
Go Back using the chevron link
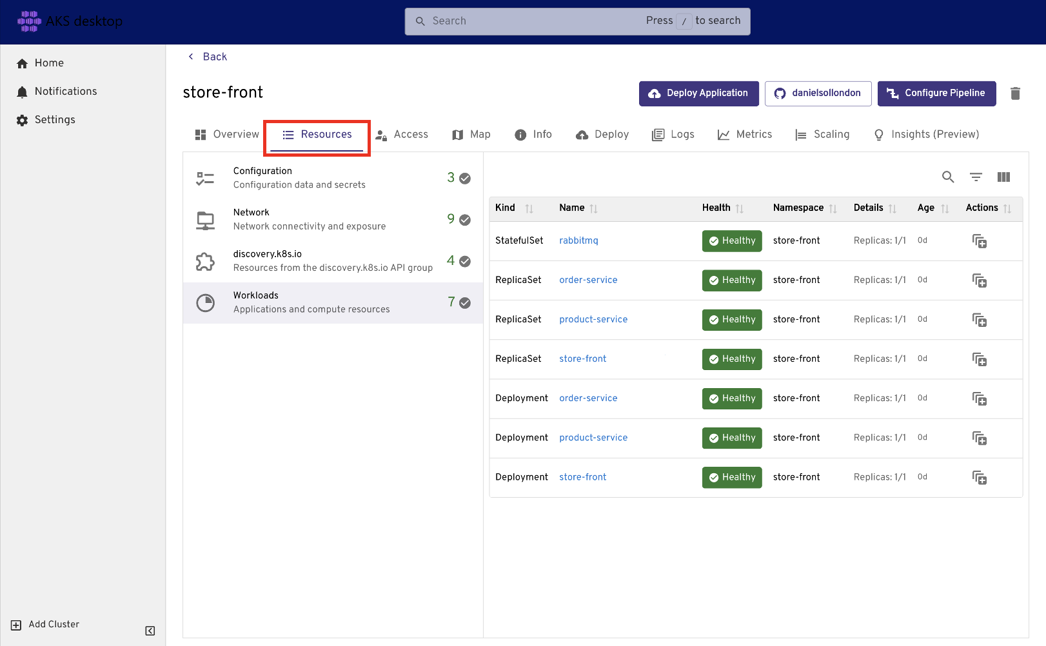tap(208, 57)
